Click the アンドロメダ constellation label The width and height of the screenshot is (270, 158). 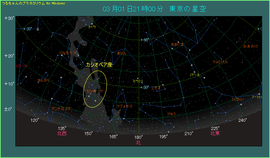[x=61, y=108]
